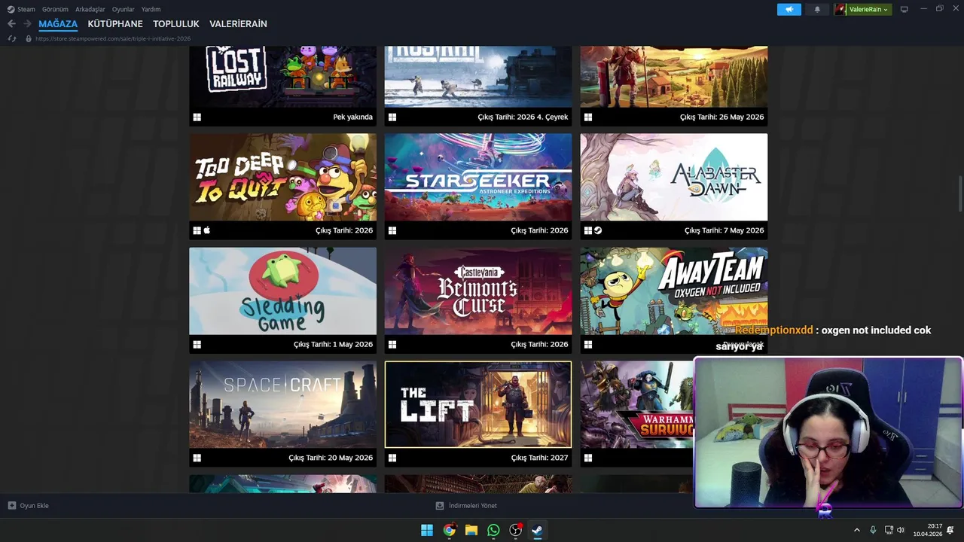
Task: Reload the store page with refresh icon
Action: coord(11,38)
